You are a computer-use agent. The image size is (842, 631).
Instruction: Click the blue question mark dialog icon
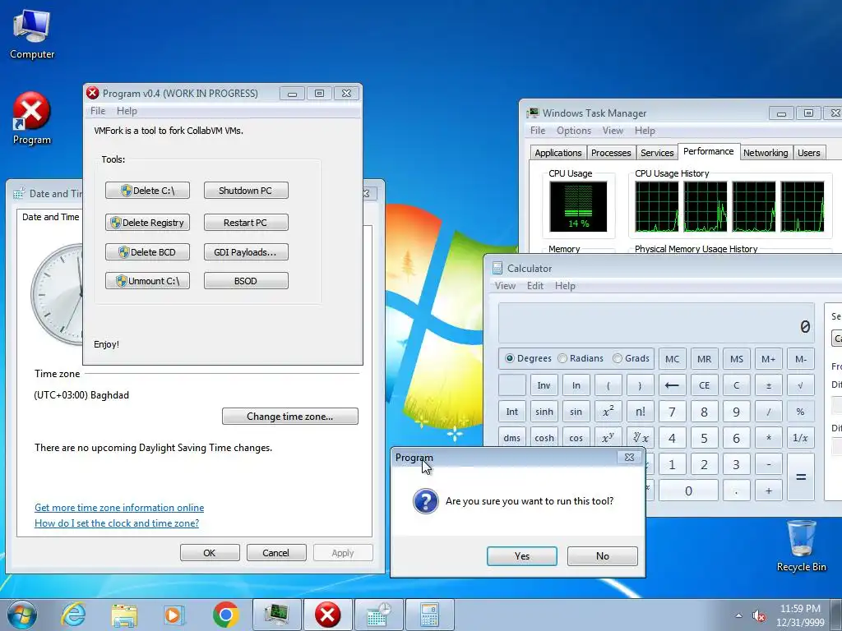click(x=425, y=501)
